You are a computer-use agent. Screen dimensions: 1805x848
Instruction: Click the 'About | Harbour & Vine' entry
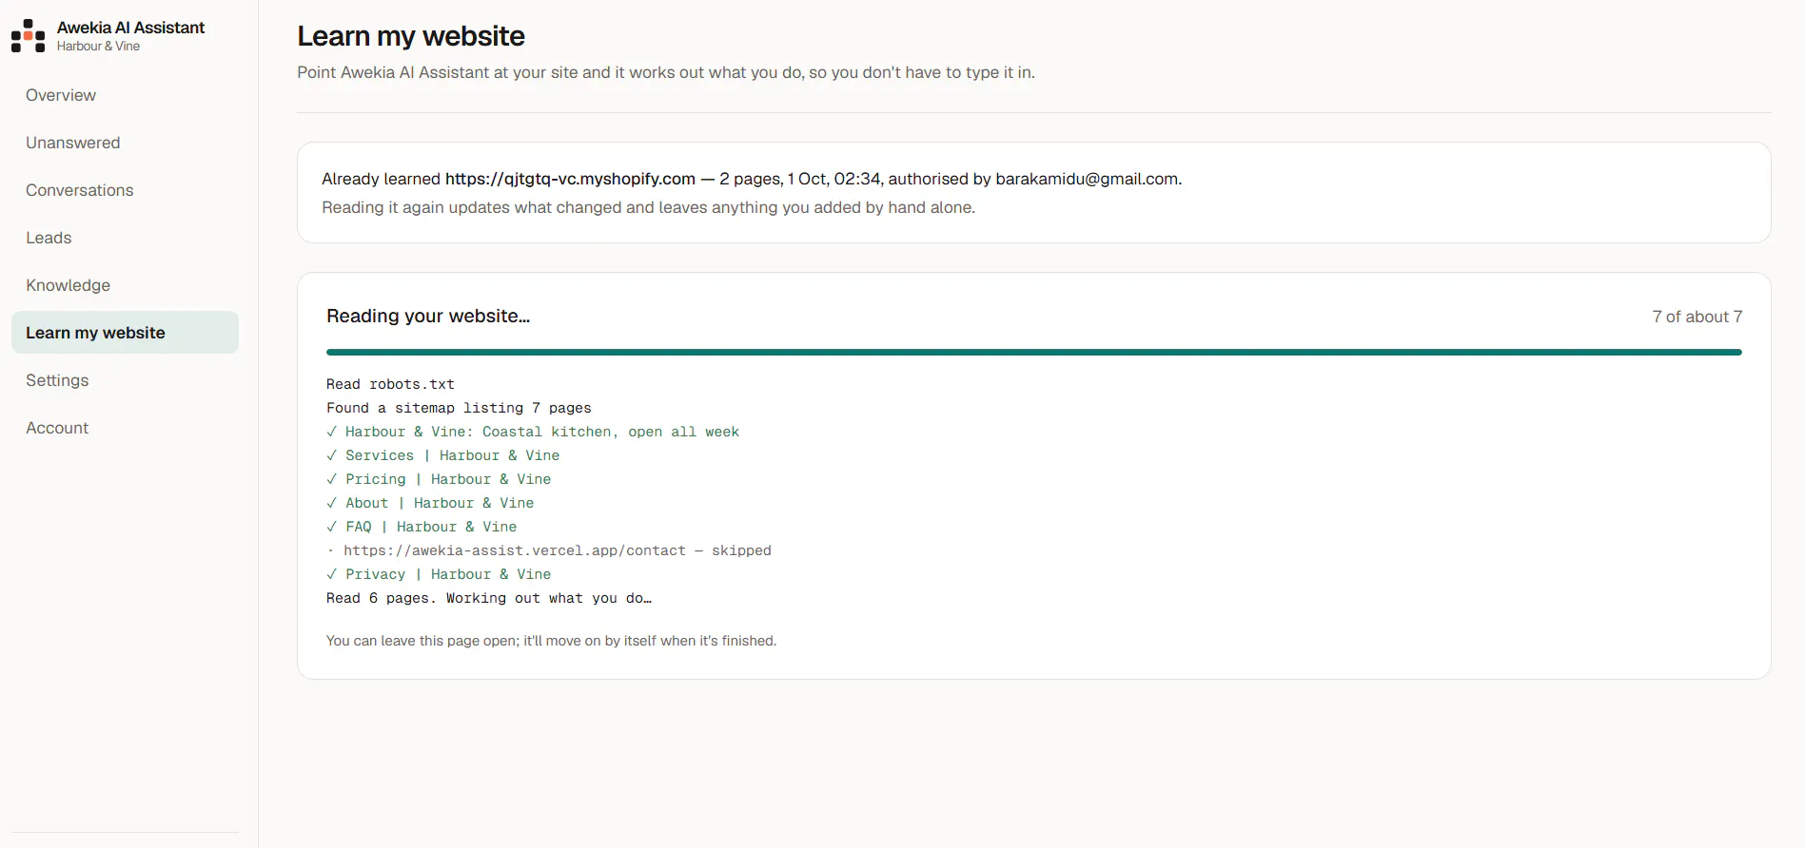pos(430,503)
